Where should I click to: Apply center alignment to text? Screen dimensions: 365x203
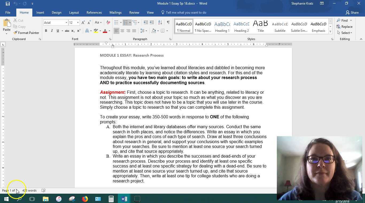(x=122, y=31)
